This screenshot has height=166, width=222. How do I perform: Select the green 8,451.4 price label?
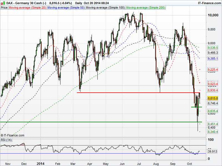[213, 124]
